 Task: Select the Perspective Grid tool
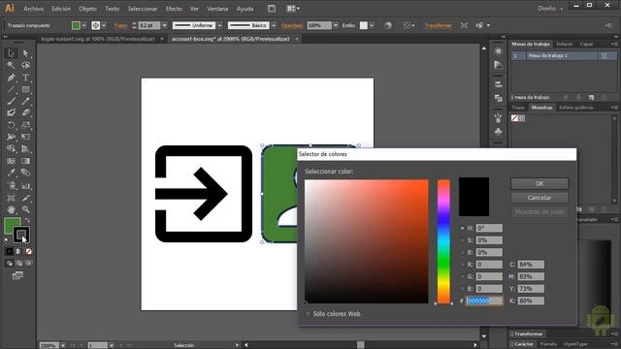(26, 148)
